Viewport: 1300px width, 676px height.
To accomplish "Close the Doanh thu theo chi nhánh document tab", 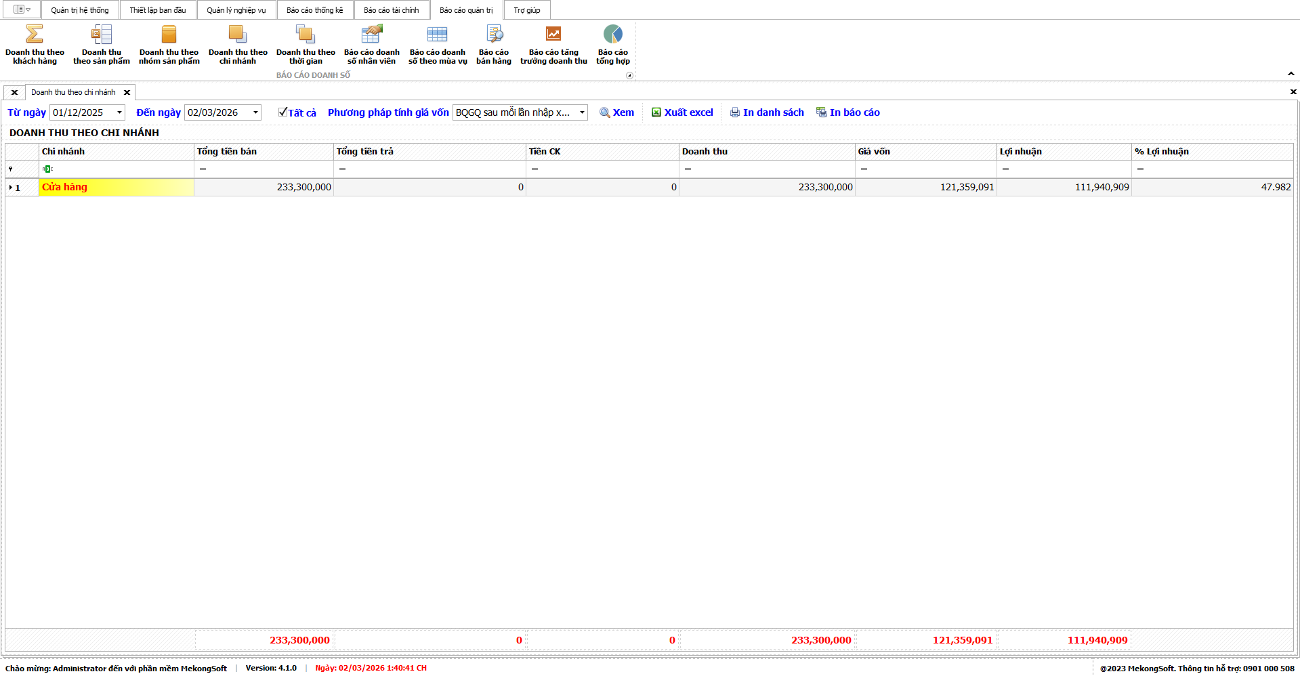I will (x=127, y=92).
